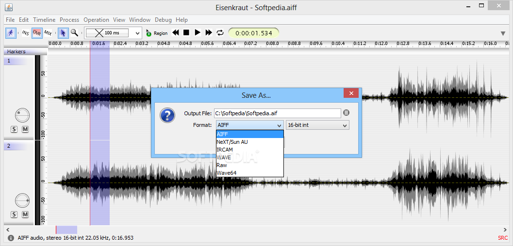Screen dimensions: 513x246
Task: Select OVR overwrite edit mode
Action: 37,33
